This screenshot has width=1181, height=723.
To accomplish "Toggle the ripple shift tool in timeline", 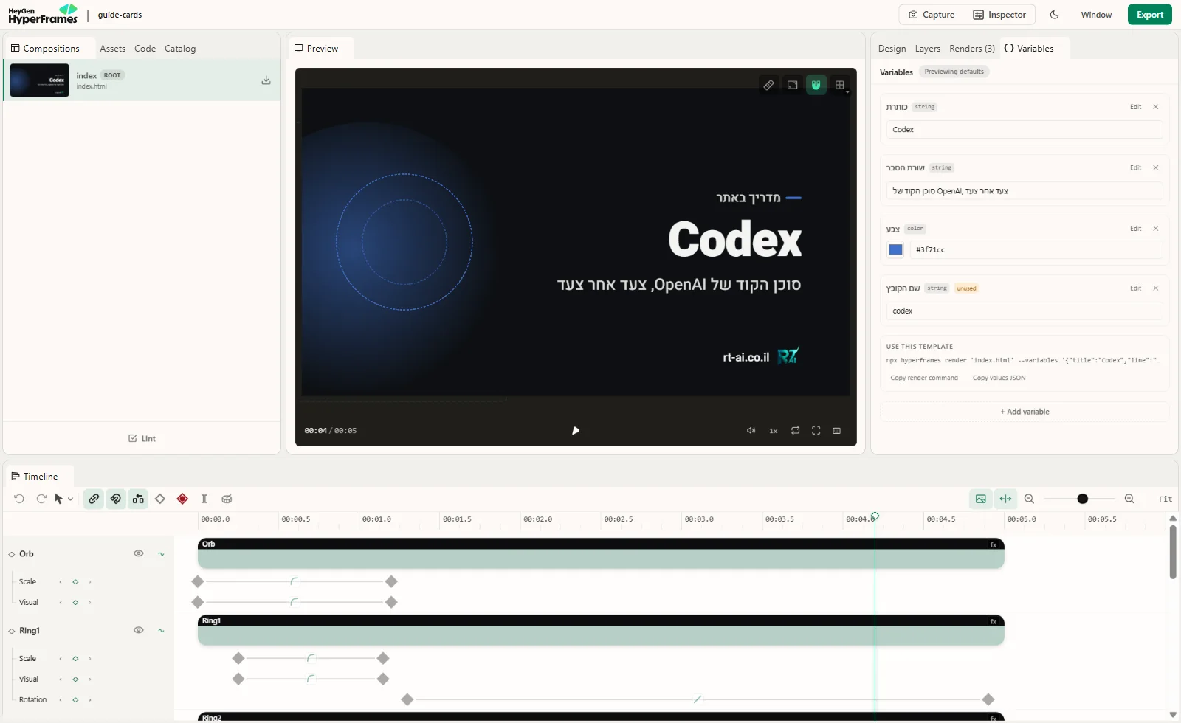I will tap(138, 499).
